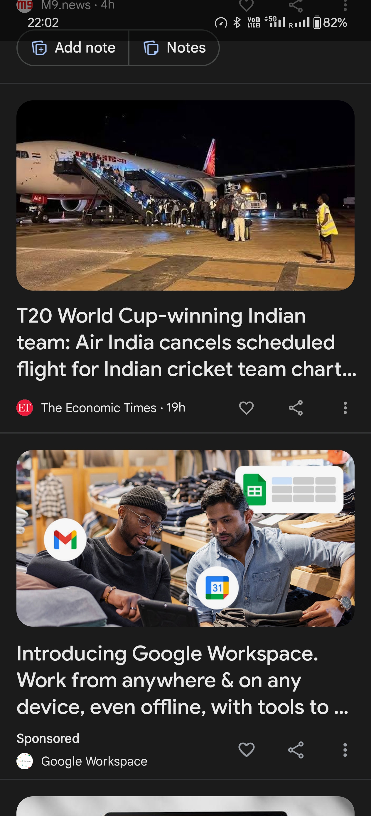Open more options for Google Workspace ad
The image size is (371, 816).
pos(345,750)
